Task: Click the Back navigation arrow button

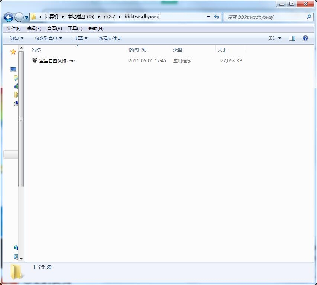Action: (x=9, y=17)
